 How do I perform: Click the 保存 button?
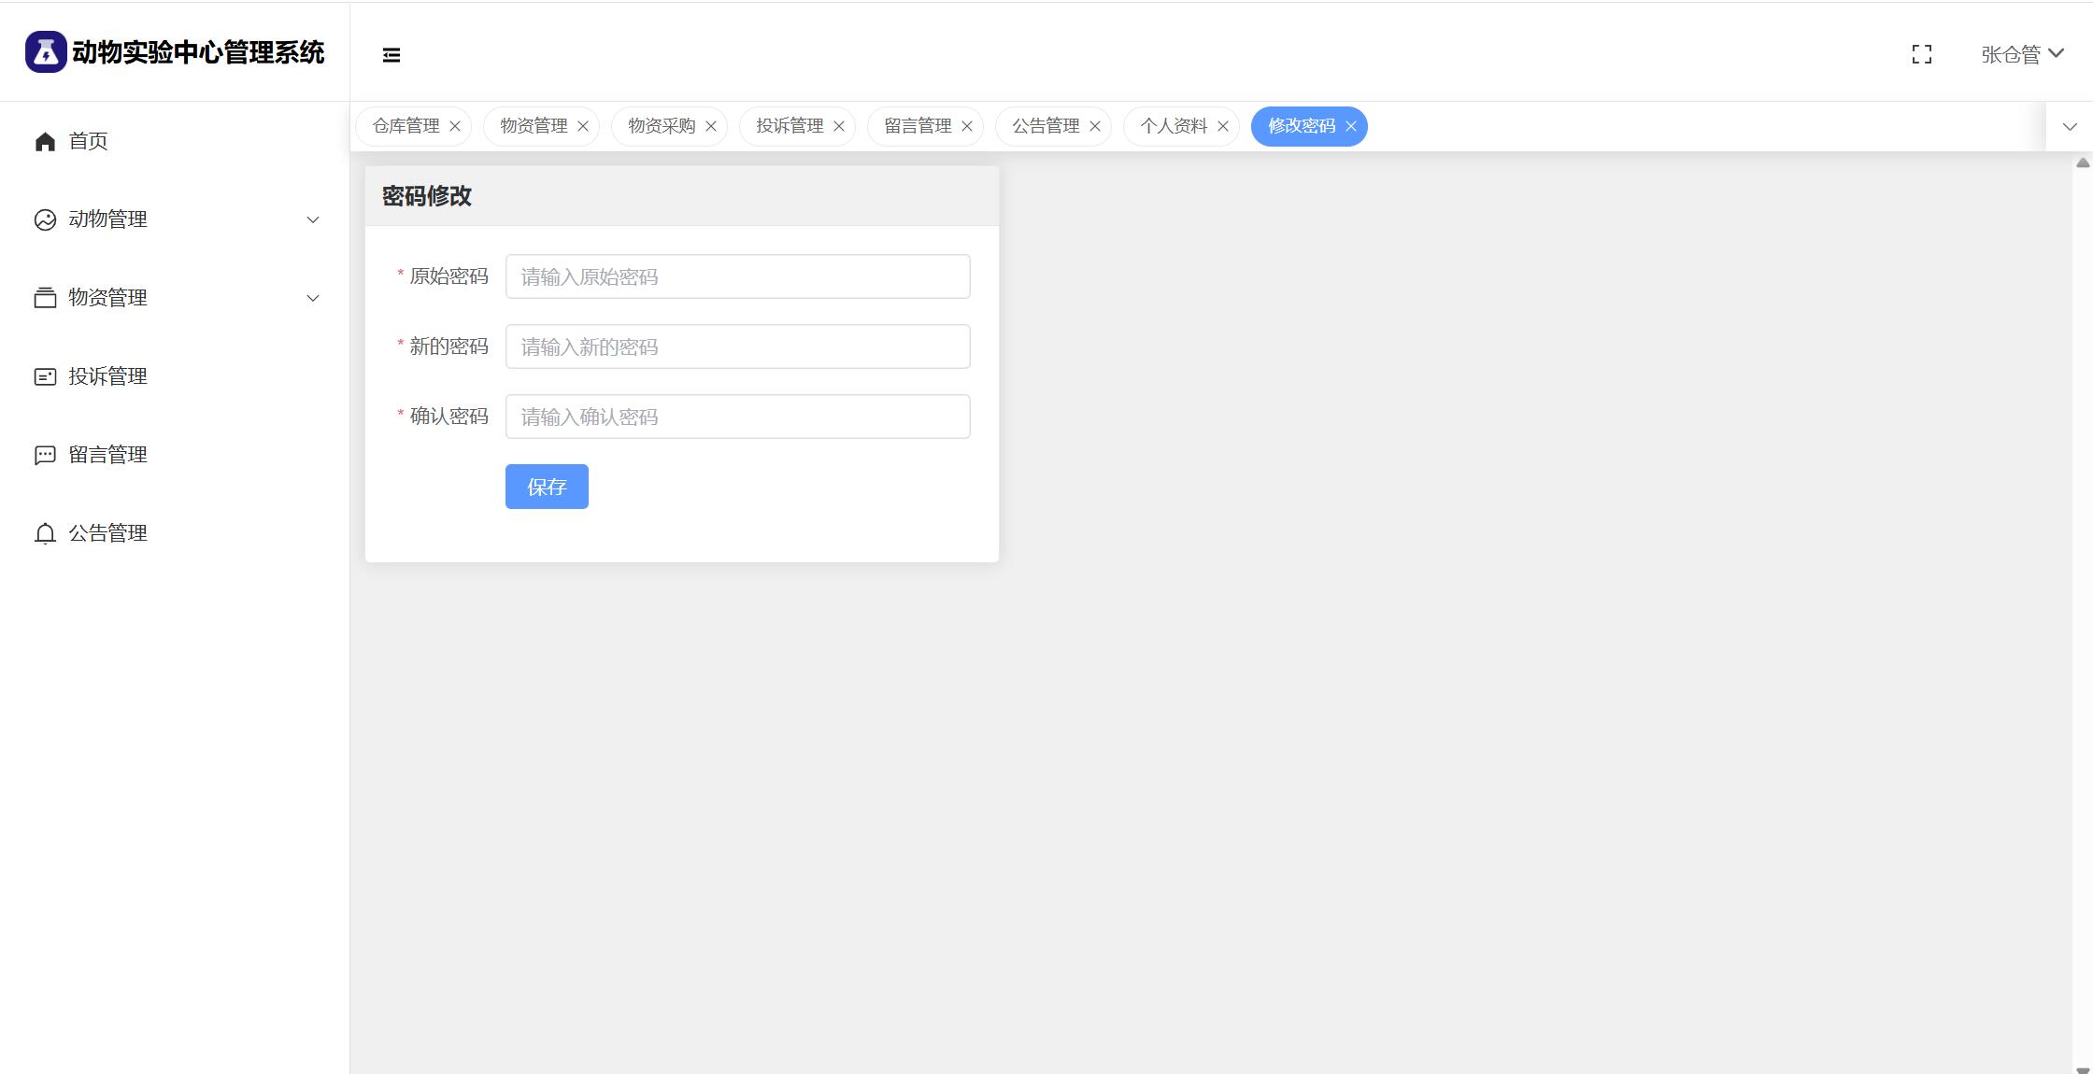[547, 487]
